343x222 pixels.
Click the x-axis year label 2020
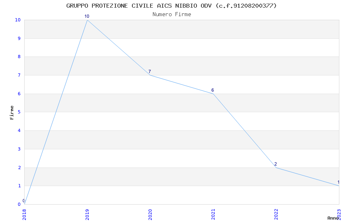[x=150, y=214]
